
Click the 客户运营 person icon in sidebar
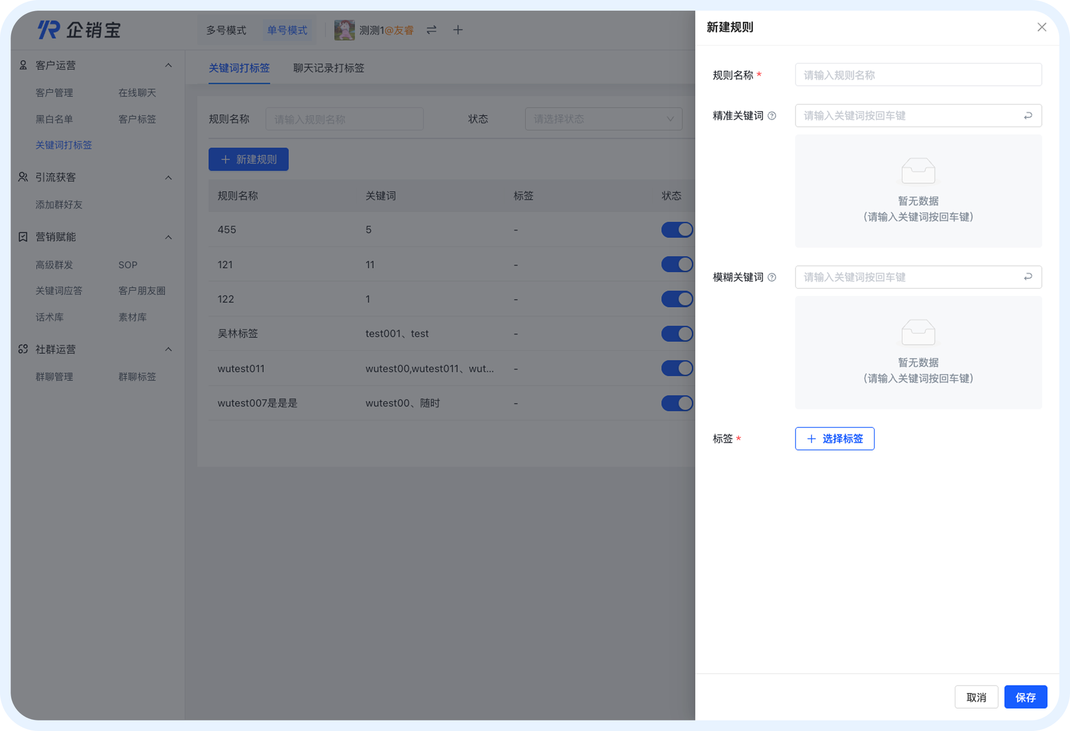coord(23,65)
